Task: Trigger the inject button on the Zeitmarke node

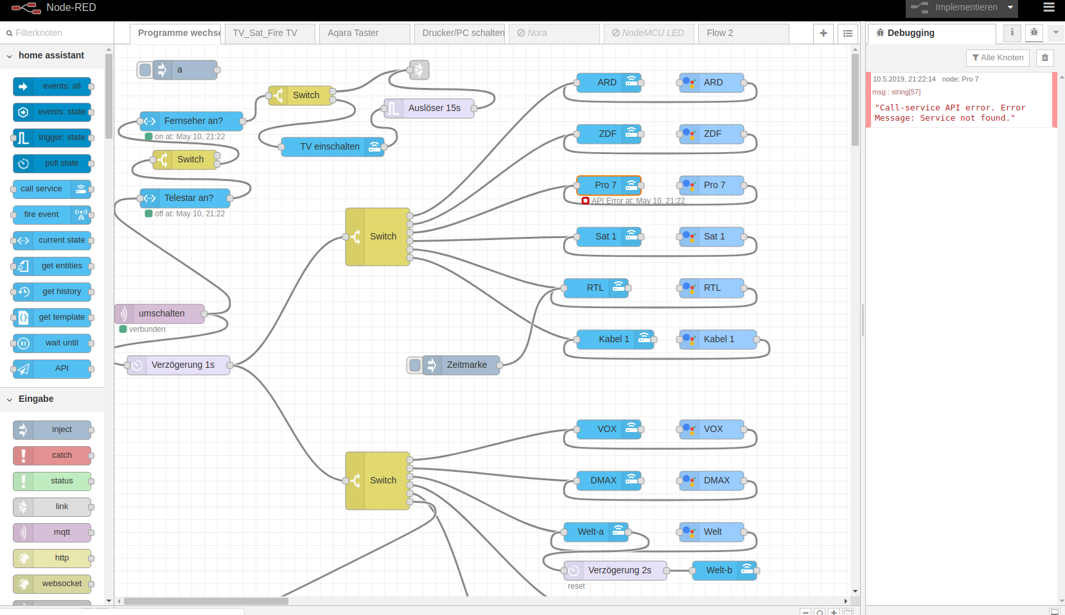Action: coord(414,365)
